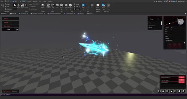This screenshot has height=99, width=187.
Task: Expand the Color dropdown arrow
Action: pos(66,9)
